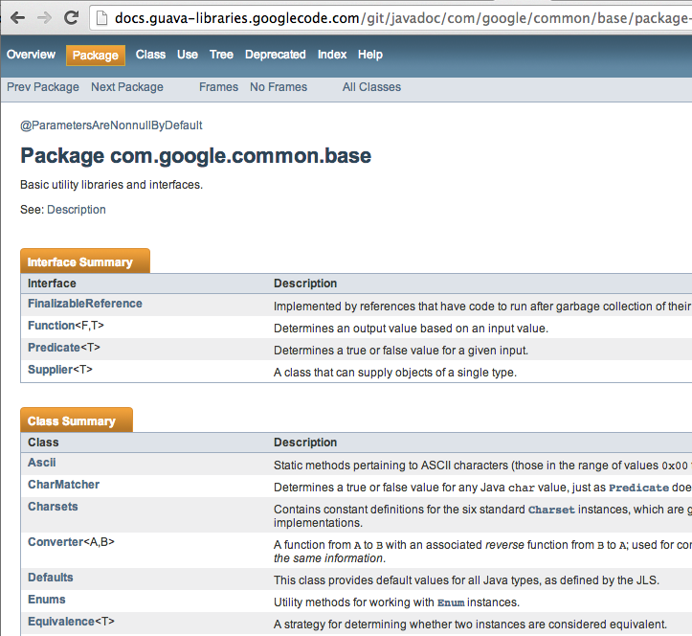Reload the page with the refresh icon
Image resolution: width=692 pixels, height=636 pixels.
tap(72, 17)
